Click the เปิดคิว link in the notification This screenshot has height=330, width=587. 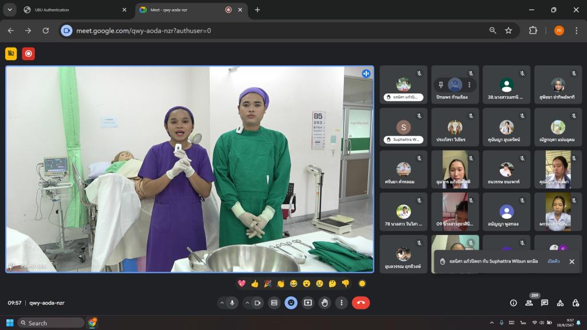[x=553, y=261]
